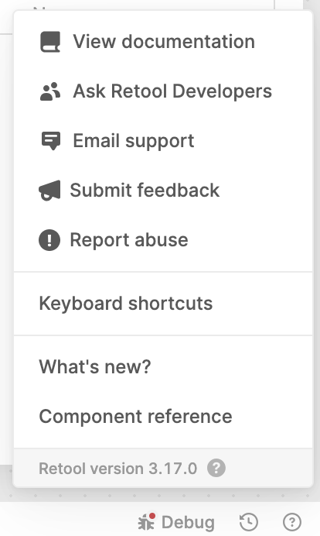
Task: Click the megaphone feedback icon
Action: [x=49, y=190]
